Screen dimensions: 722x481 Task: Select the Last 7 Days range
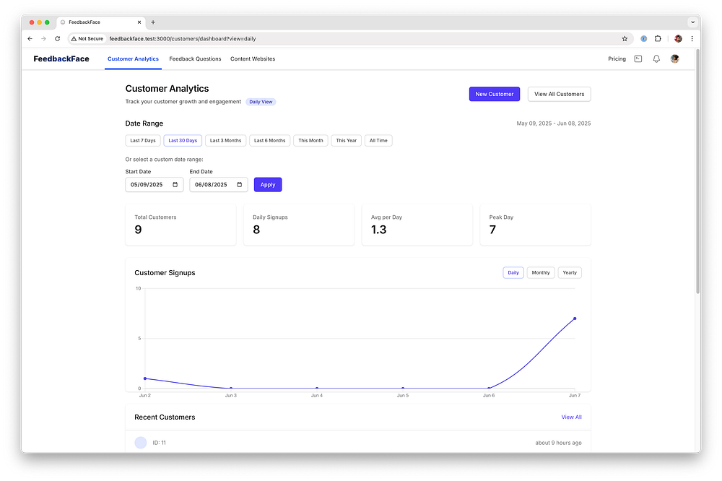(143, 141)
